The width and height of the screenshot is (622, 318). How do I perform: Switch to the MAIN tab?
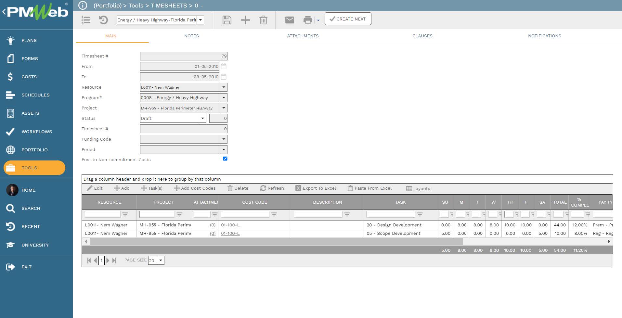(110, 36)
